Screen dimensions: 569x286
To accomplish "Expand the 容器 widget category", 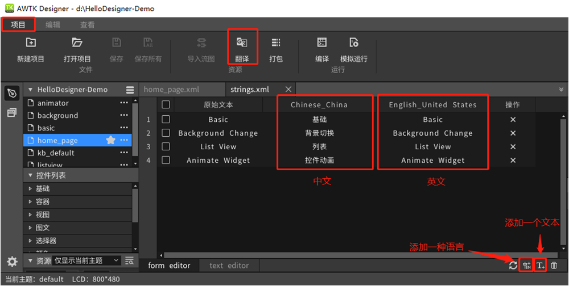I will pos(30,201).
